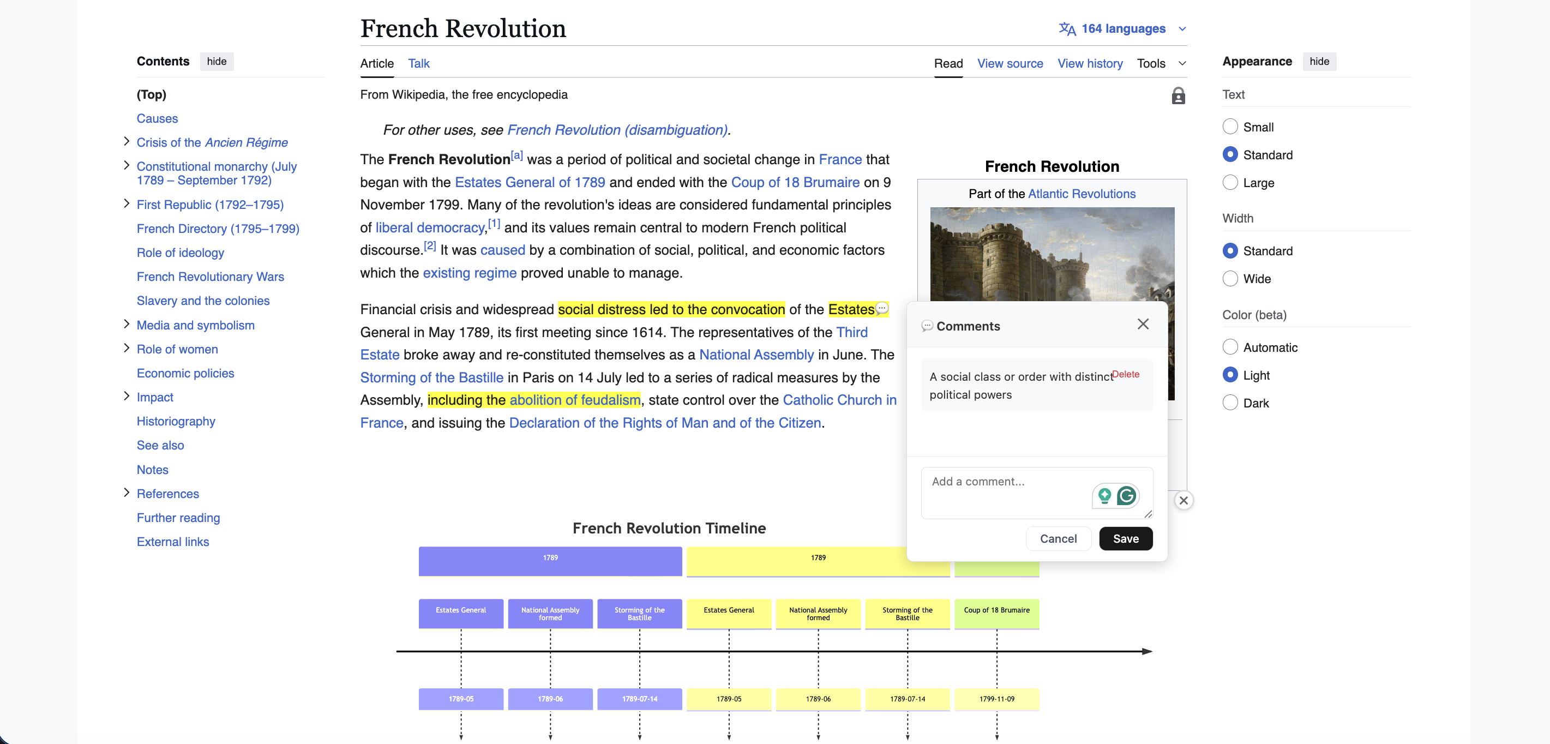Image resolution: width=1550 pixels, height=744 pixels.
Task: Close the Comments popup with X
Action: [x=1143, y=324]
